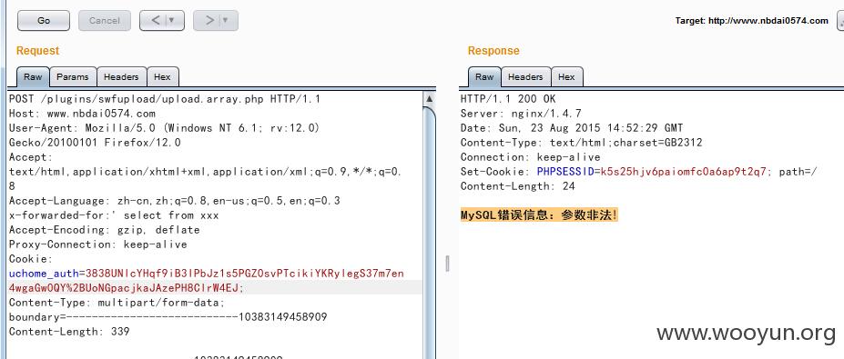Click the highlighted MySQL错误信息 message
Viewport: 844px width, 359px height.
pos(539,215)
